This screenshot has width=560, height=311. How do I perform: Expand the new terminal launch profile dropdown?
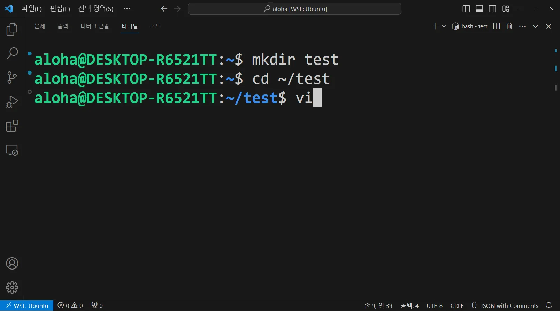tap(444, 26)
